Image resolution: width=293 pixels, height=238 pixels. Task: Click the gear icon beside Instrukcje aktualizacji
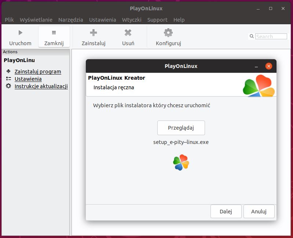pos(8,86)
